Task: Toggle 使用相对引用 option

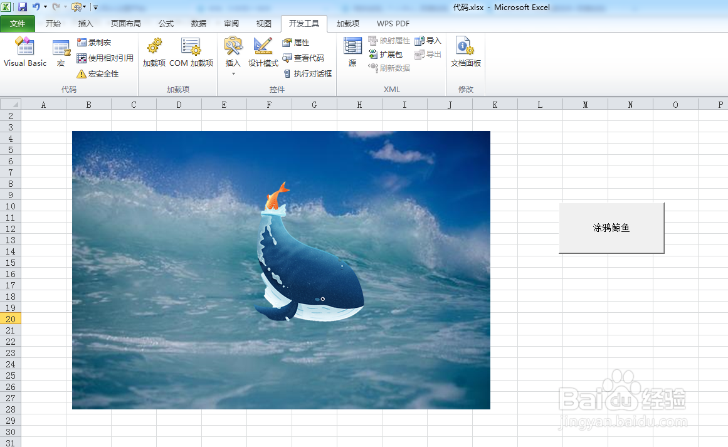Action: point(105,58)
